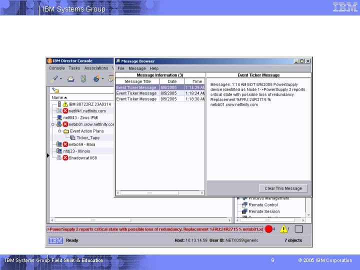Click the red critical events indicator in ticker bar
Screen dimensions: 360x270
tap(268, 229)
